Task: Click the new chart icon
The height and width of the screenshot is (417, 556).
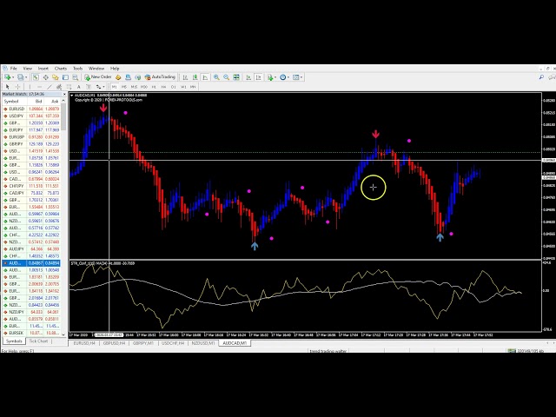Action: point(7,77)
